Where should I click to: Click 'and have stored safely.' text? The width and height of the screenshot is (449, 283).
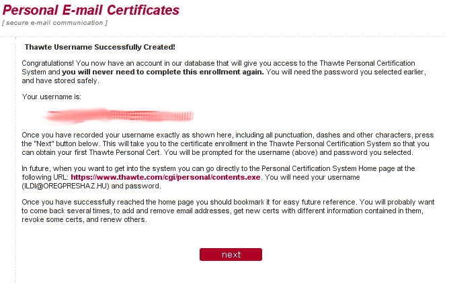tap(60, 81)
